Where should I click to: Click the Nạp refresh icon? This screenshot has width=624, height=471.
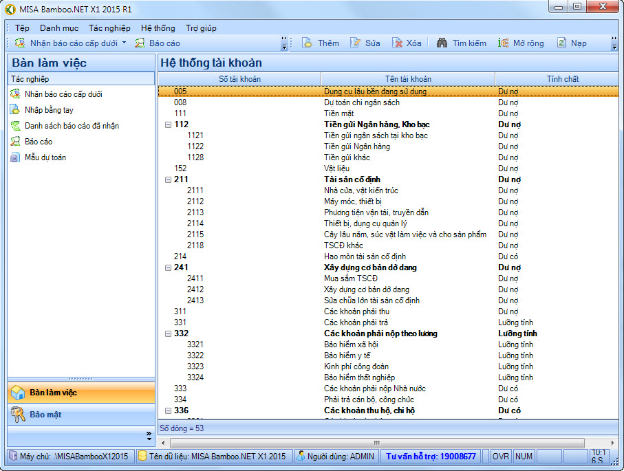click(561, 43)
